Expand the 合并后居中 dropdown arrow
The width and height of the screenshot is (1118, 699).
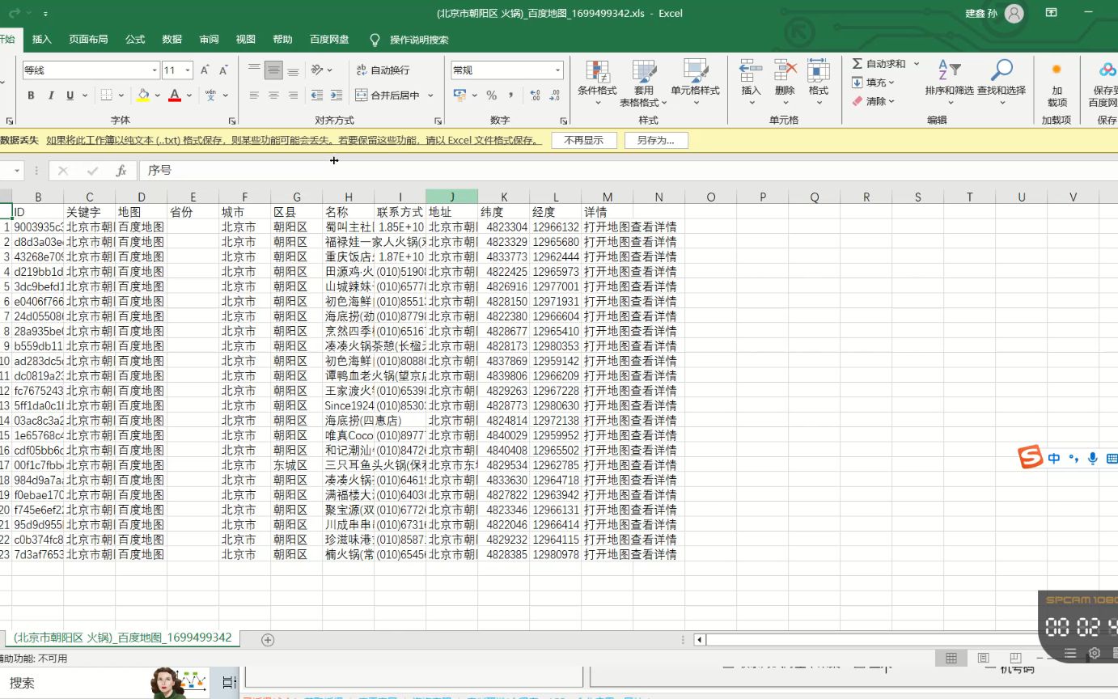coord(430,95)
